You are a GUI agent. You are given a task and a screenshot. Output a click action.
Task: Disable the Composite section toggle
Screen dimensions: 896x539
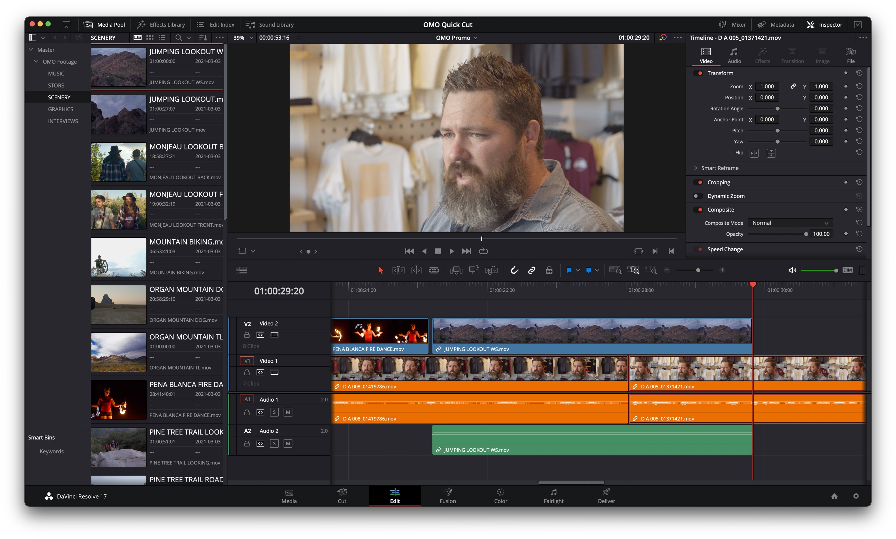click(698, 210)
